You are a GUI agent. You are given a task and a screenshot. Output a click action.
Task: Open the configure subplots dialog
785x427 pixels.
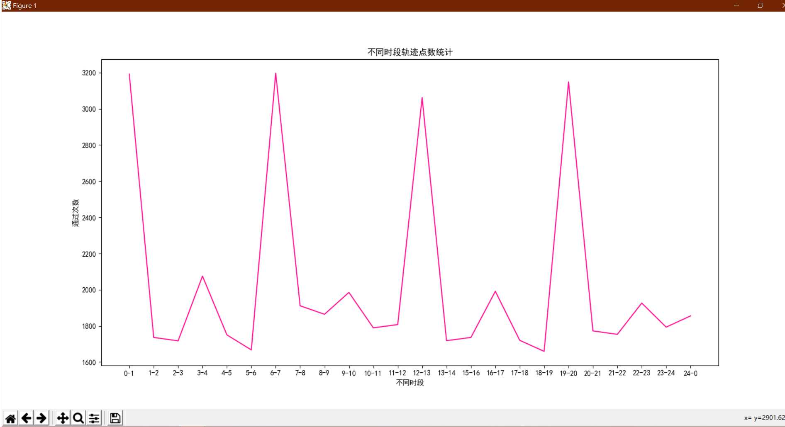(x=94, y=418)
